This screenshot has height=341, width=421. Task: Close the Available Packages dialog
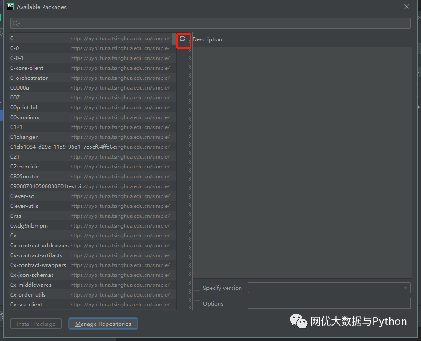(407, 7)
